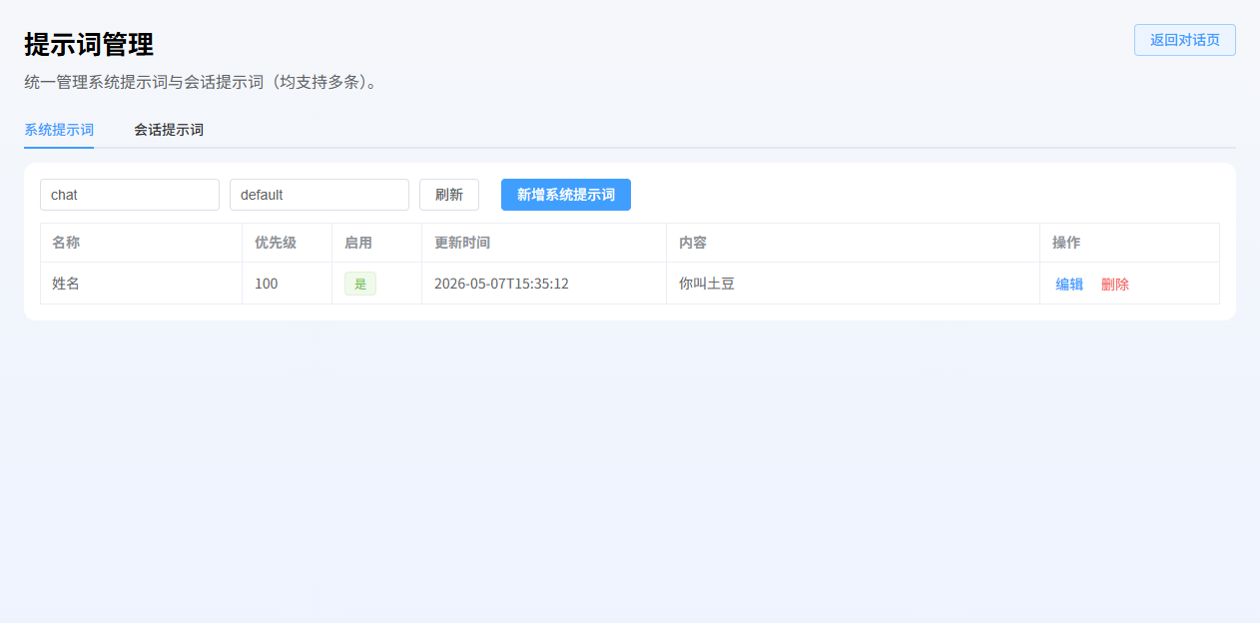Click the subtitle starting with 统一管理系统提示词
The width and height of the screenshot is (1260, 623).
tap(204, 82)
